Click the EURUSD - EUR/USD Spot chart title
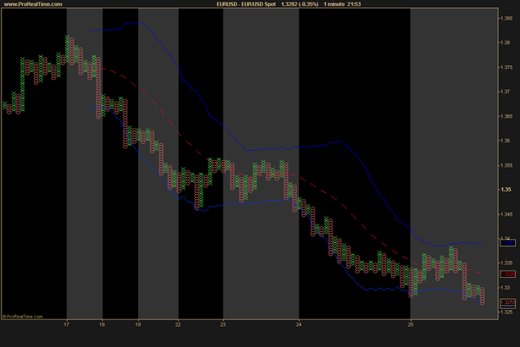Image resolution: width=520 pixels, height=347 pixels. coord(246,4)
